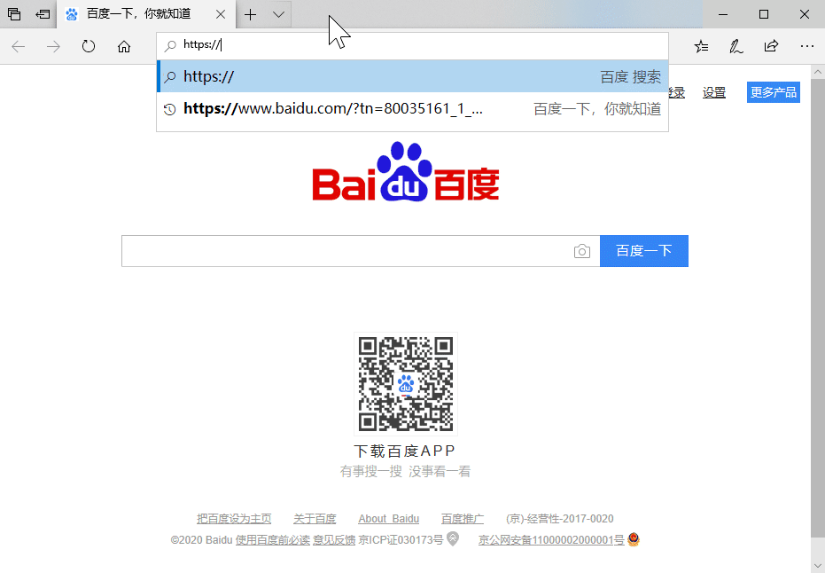825x573 pixels.
Task: Click the shield icon after 京ICP证030173号
Action: [x=453, y=538]
